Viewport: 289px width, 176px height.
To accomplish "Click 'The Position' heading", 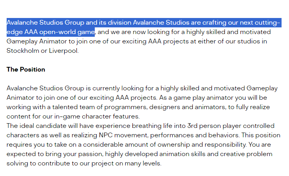I will (x=26, y=69).
